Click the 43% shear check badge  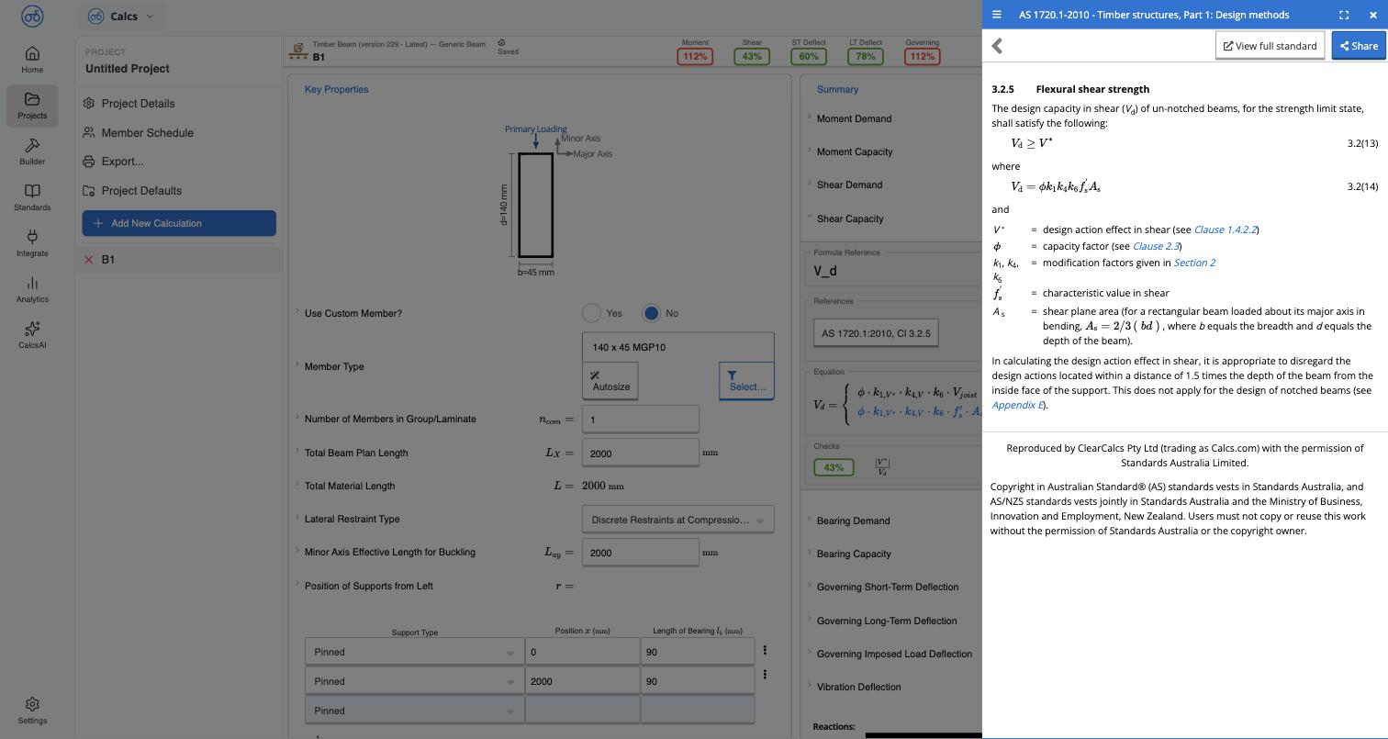[834, 467]
